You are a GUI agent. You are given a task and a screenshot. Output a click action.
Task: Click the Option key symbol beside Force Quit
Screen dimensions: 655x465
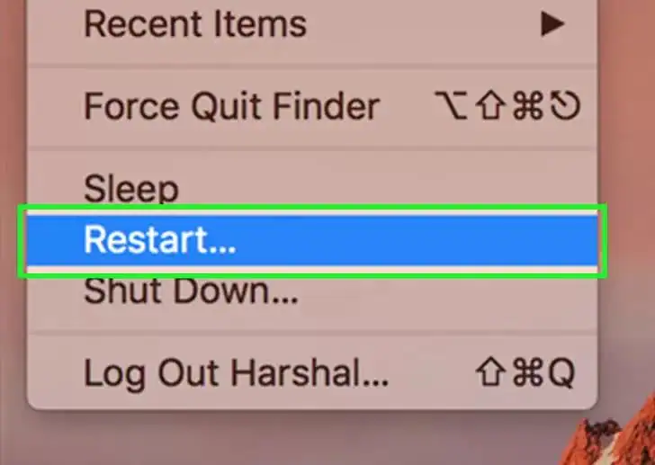coord(451,106)
